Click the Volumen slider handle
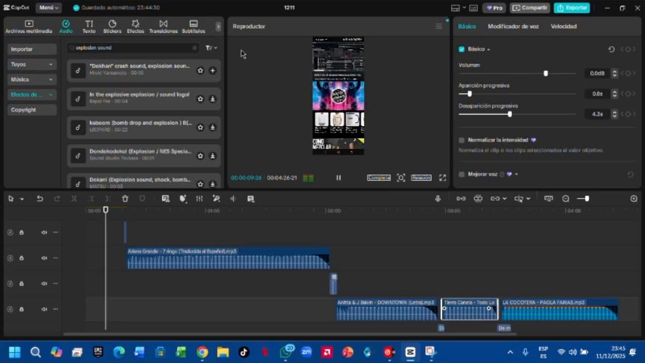Image resolution: width=645 pixels, height=363 pixels. (x=546, y=74)
